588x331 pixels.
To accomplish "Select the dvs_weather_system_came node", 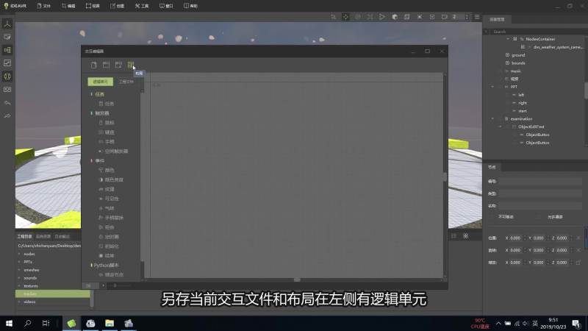I will (558, 47).
